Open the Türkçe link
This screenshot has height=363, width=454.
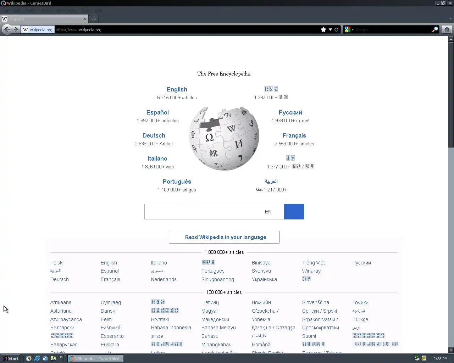[360, 319]
